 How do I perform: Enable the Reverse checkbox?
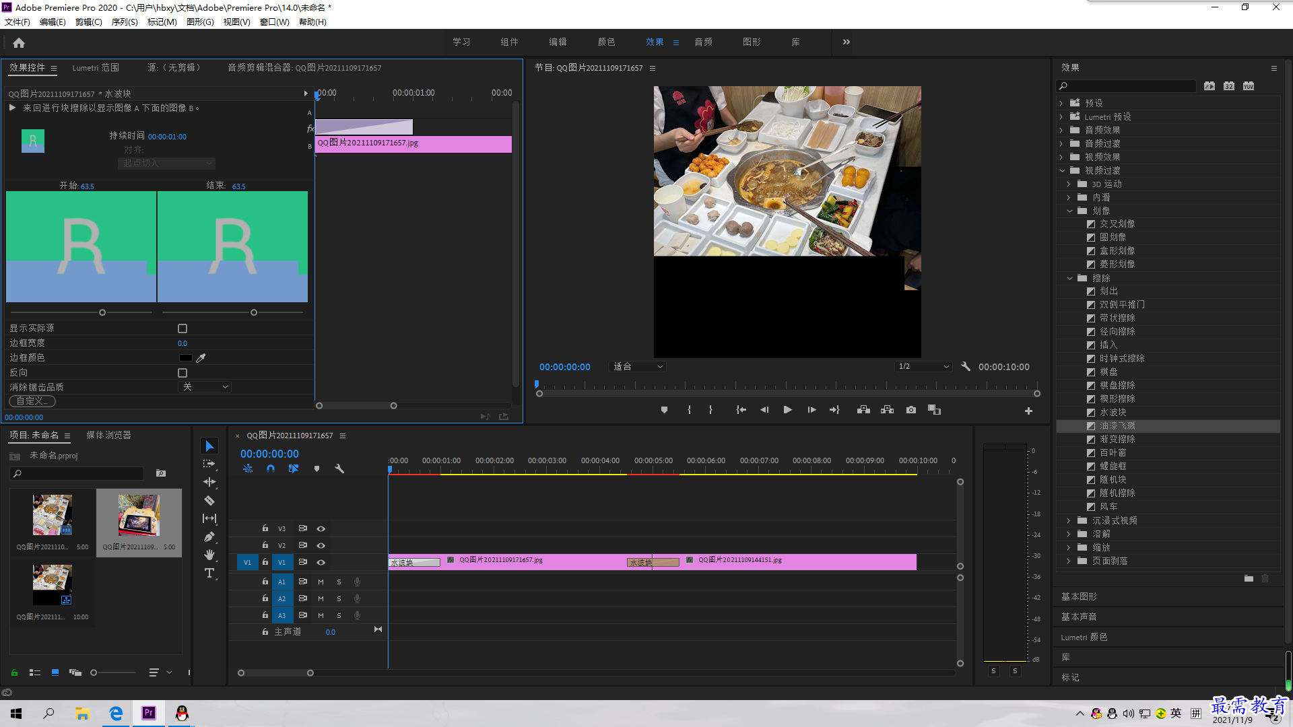click(x=183, y=373)
